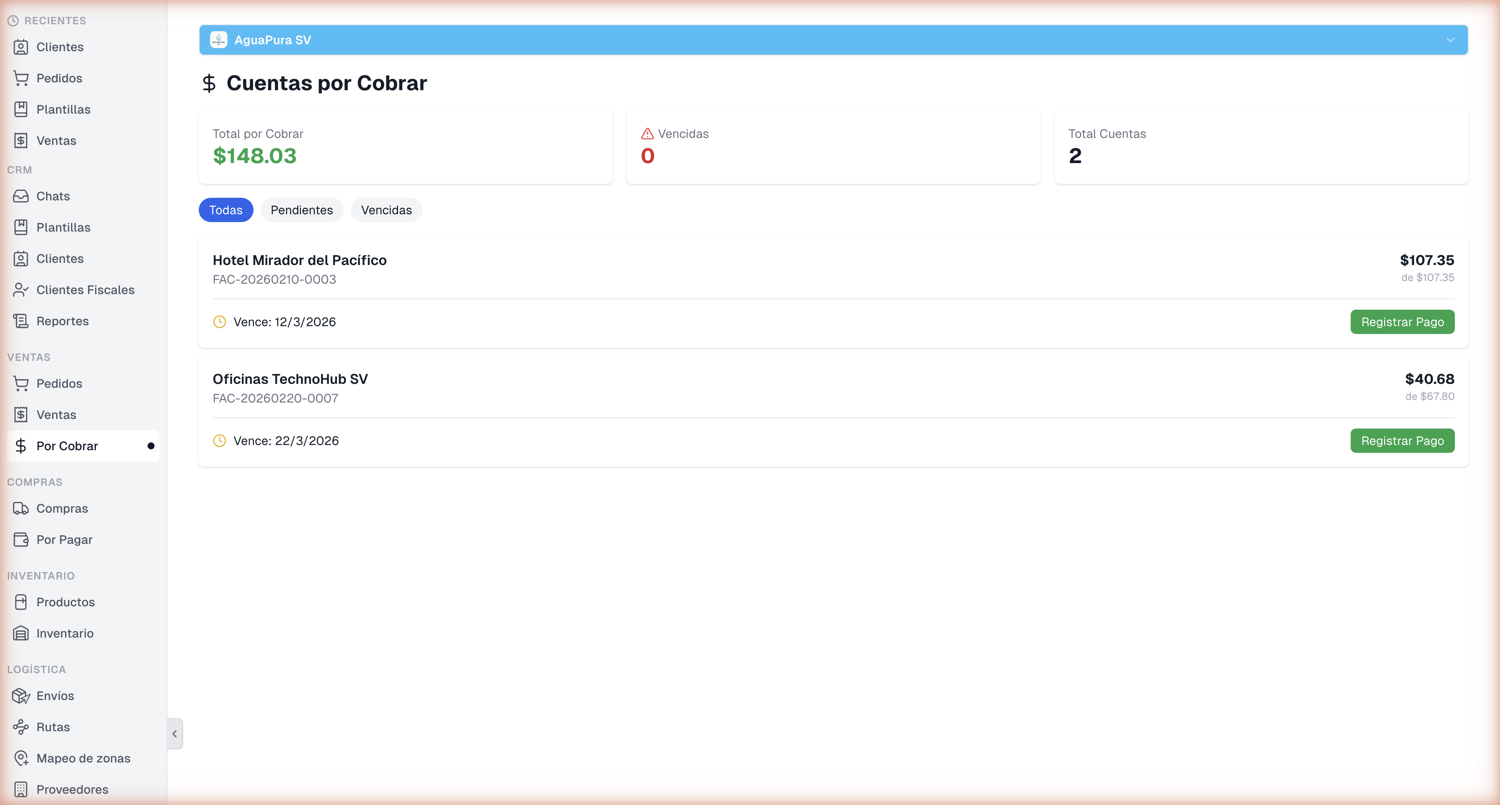Click the Rutas route icon
This screenshot has width=1500, height=805.
pos(21,726)
